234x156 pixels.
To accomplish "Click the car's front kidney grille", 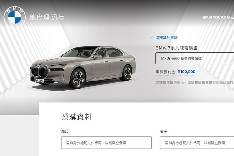I will click(x=40, y=71).
